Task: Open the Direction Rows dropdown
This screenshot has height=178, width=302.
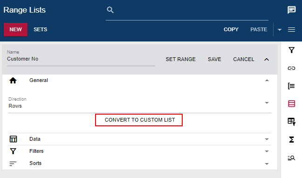Action: pyautogui.click(x=140, y=103)
